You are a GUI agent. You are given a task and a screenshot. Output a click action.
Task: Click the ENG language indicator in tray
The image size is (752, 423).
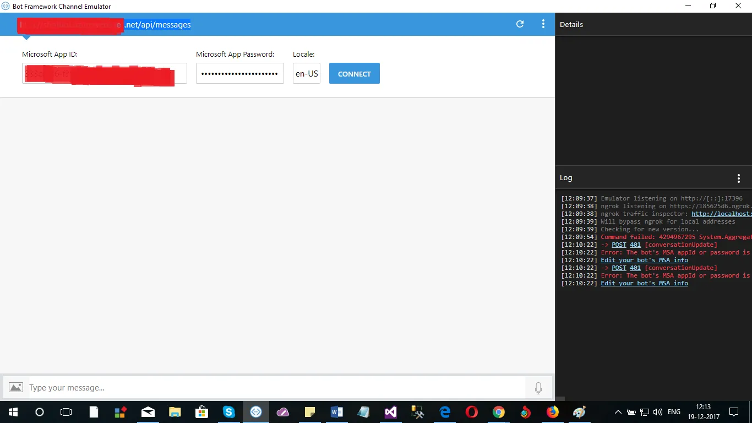pyautogui.click(x=674, y=412)
